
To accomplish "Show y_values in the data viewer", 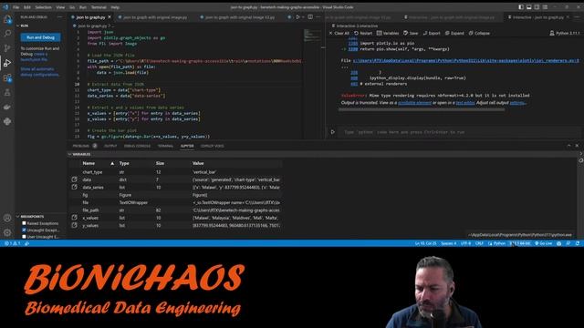I will [75, 225].
